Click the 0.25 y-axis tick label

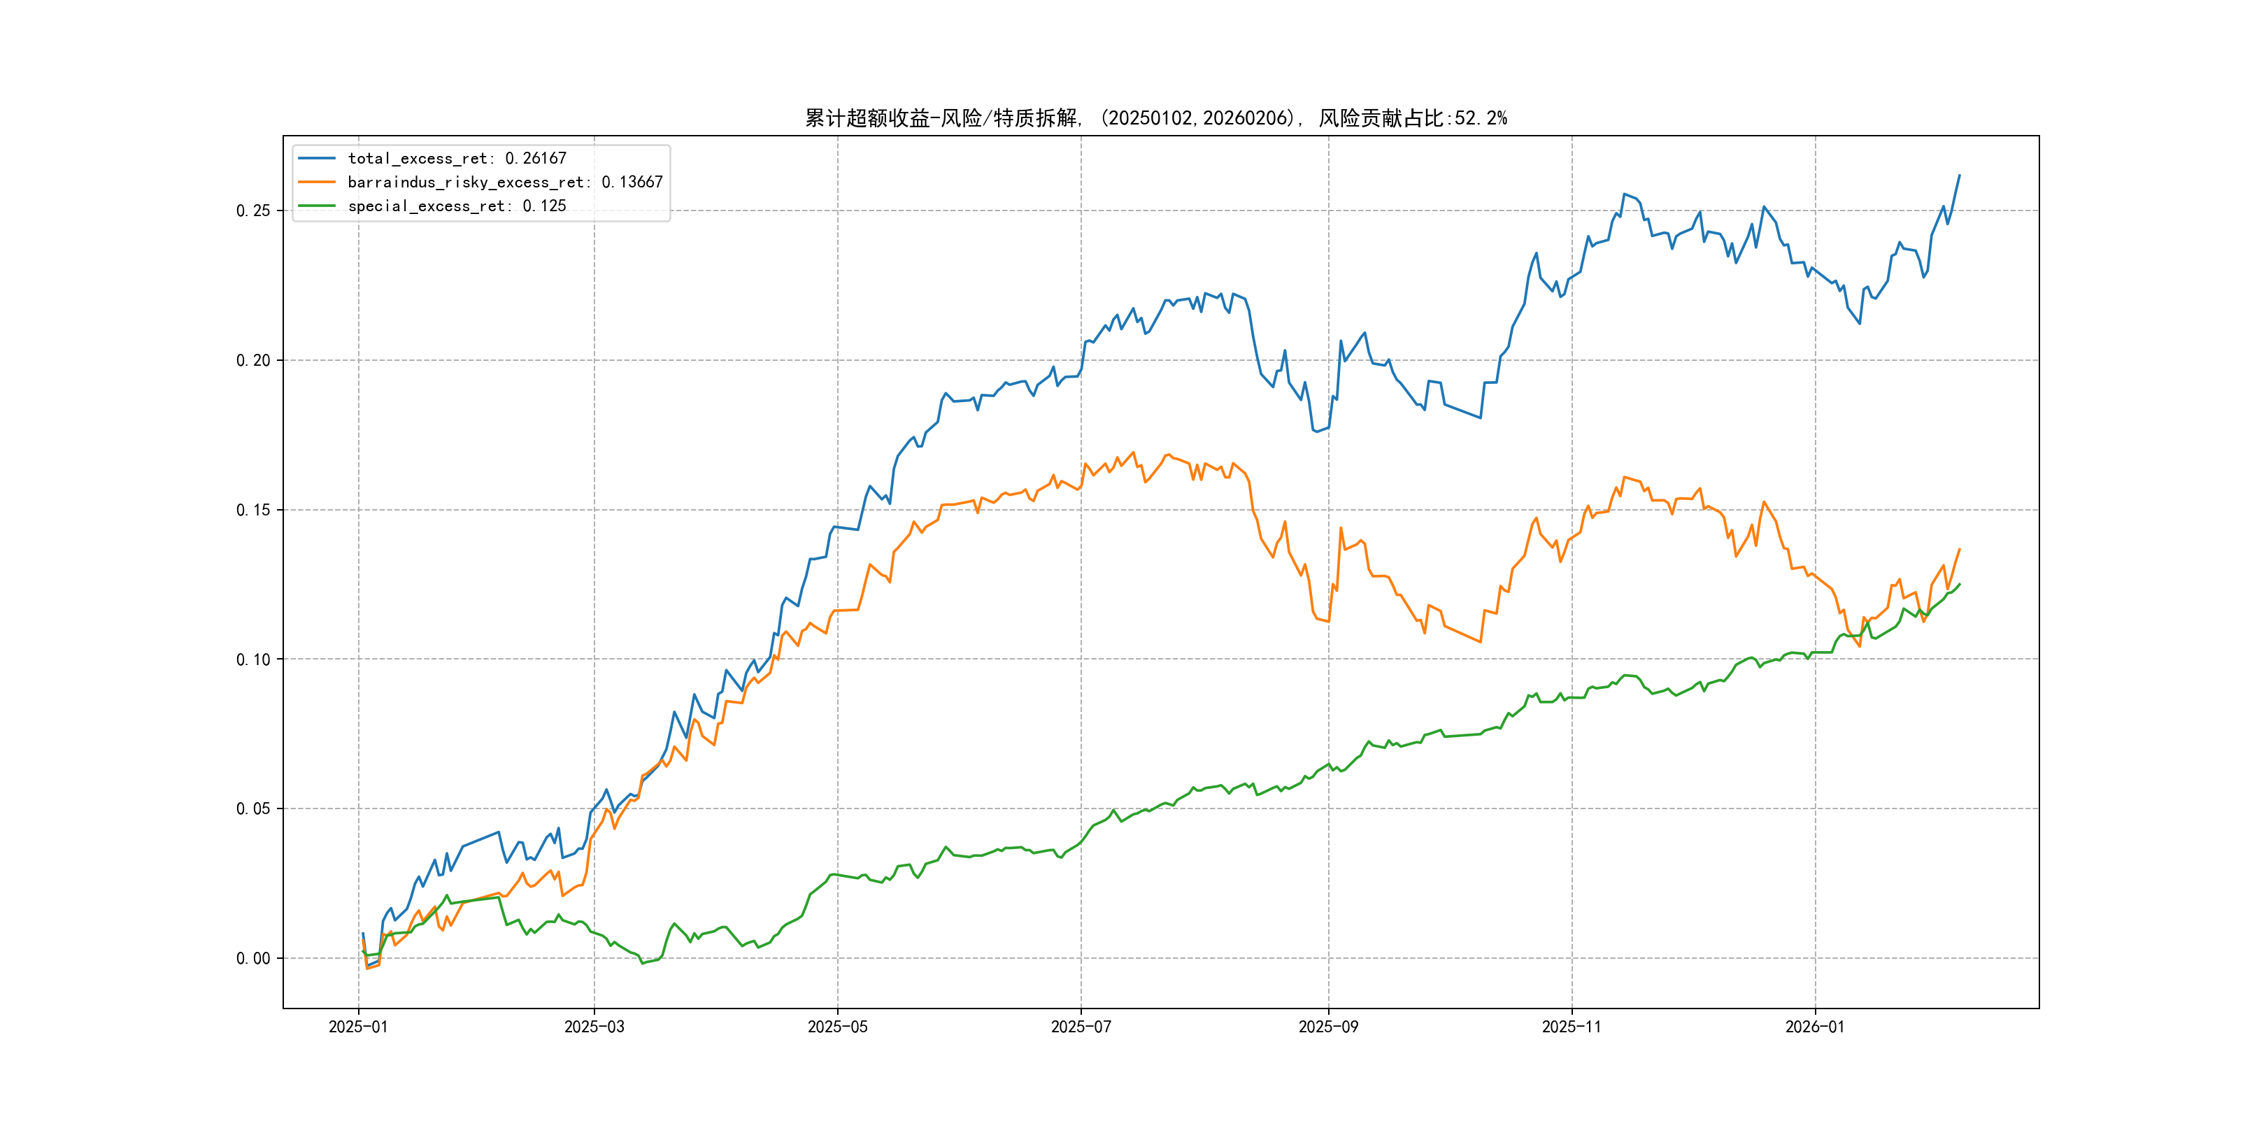coord(253,211)
